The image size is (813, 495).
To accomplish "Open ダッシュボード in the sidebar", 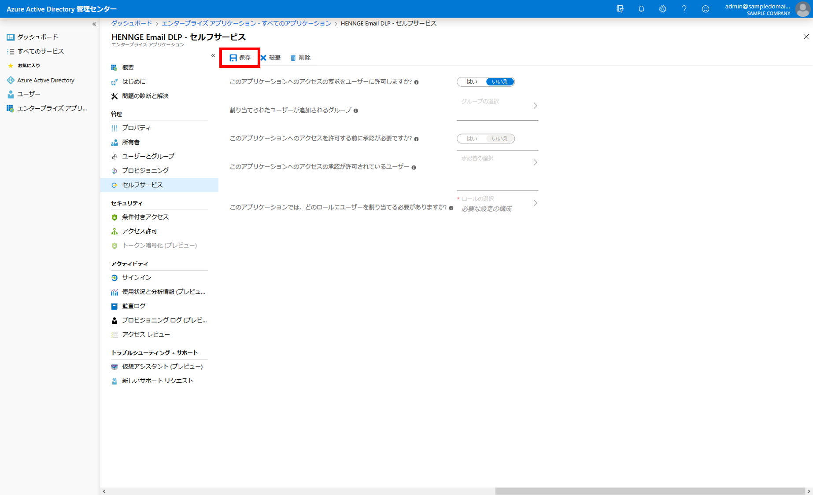I will click(x=37, y=37).
